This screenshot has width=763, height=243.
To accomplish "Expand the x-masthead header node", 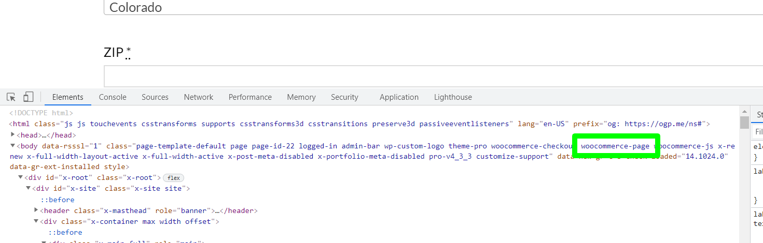I will point(36,210).
